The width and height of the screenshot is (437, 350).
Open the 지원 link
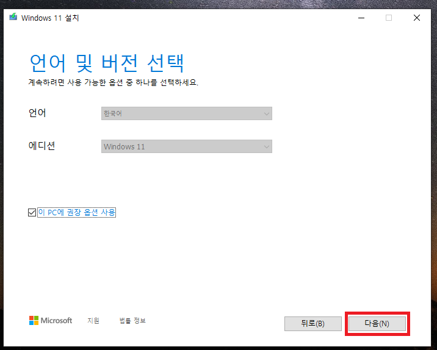pos(93,321)
